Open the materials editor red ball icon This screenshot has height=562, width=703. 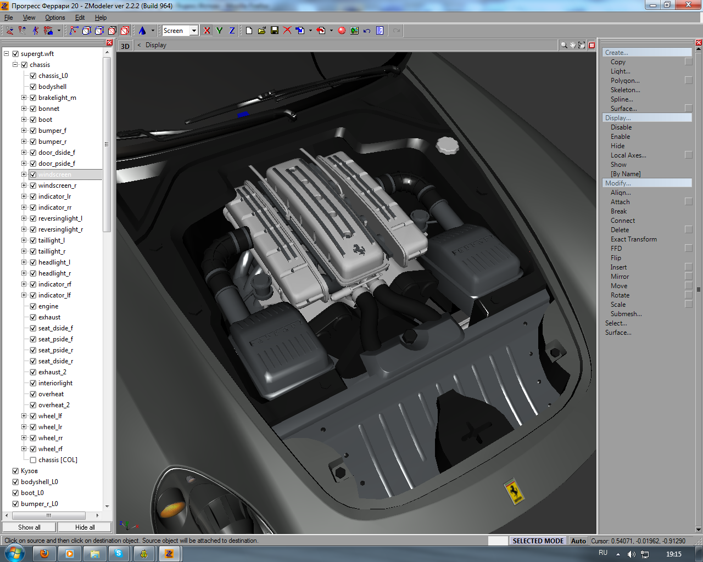click(x=342, y=31)
